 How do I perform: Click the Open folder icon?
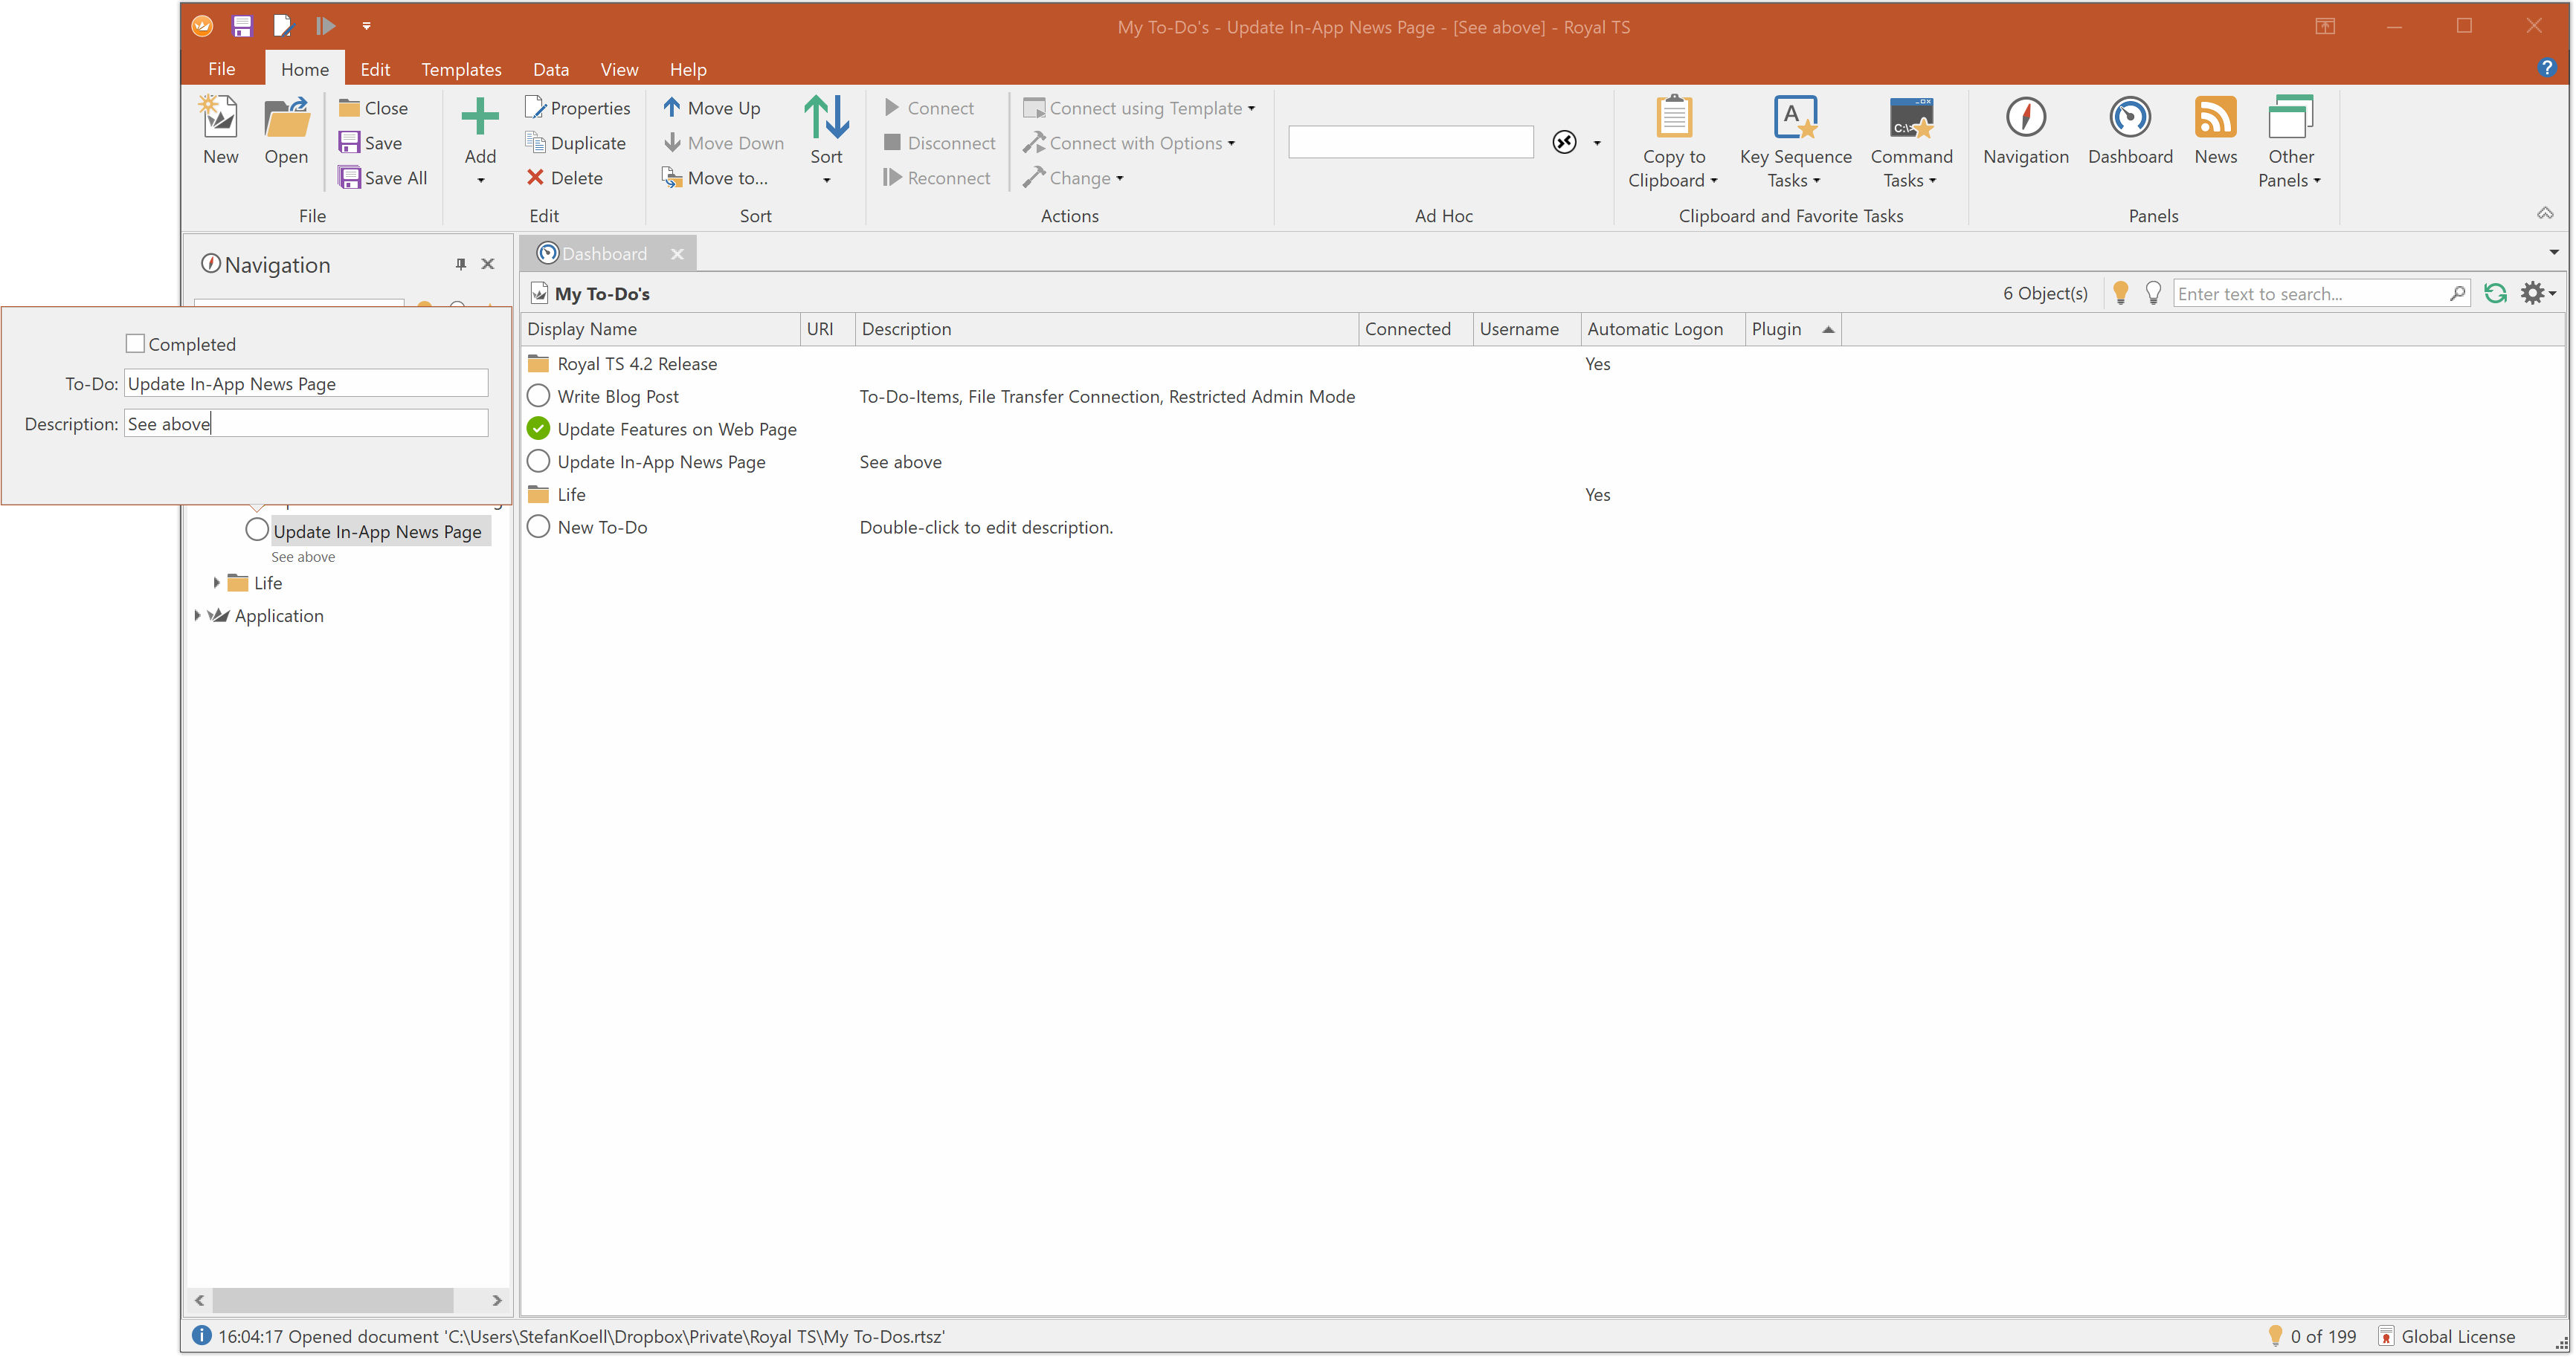(286, 118)
